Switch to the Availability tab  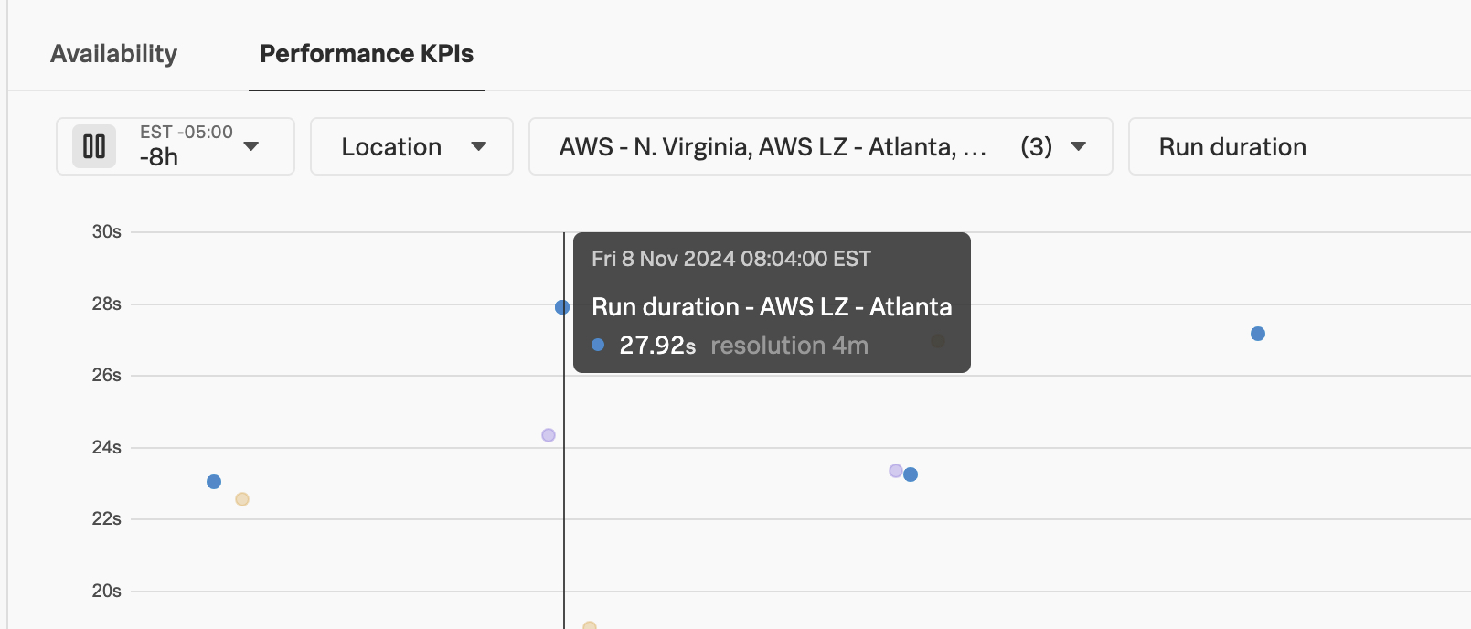tap(113, 54)
